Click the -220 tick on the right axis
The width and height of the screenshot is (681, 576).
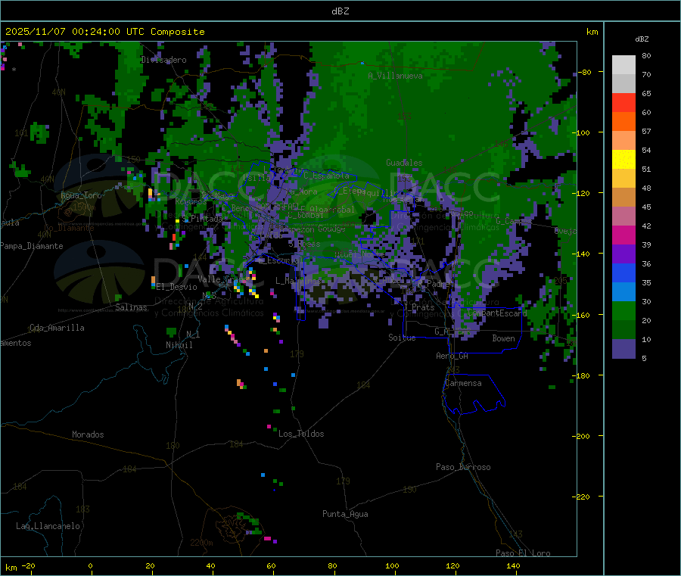(x=582, y=497)
